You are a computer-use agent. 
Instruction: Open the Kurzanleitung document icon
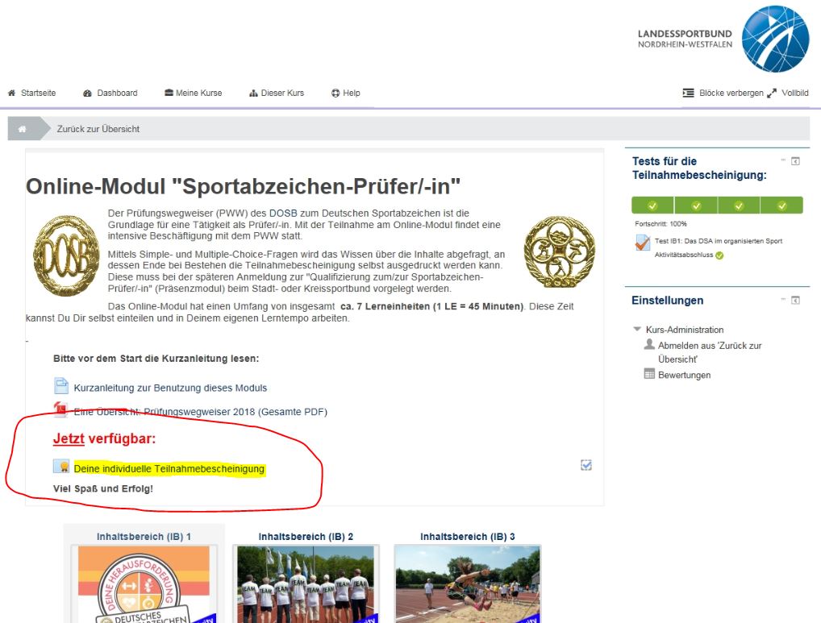coord(61,386)
